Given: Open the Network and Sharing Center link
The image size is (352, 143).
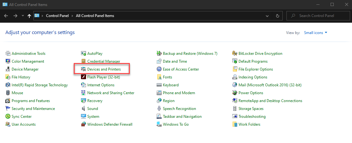Looking at the screenshot, I should [x=111, y=93].
